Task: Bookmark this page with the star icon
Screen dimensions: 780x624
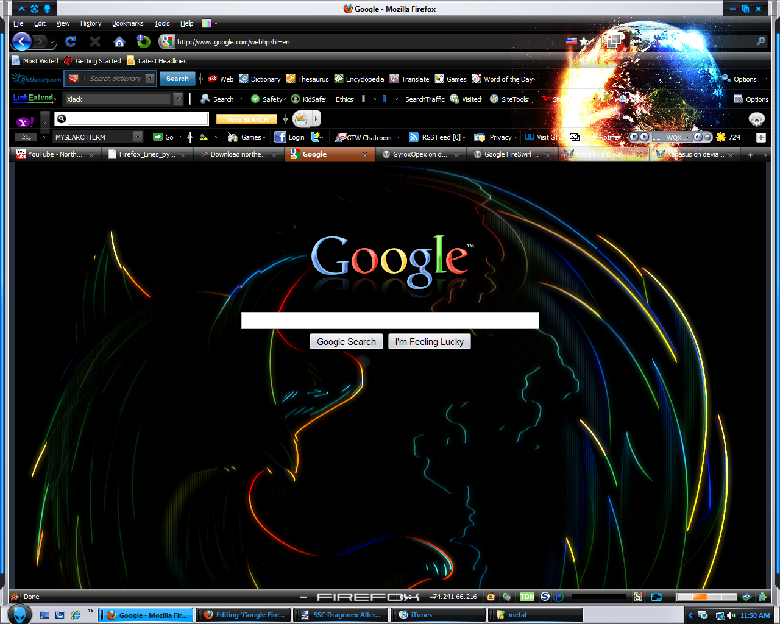Action: pos(584,41)
